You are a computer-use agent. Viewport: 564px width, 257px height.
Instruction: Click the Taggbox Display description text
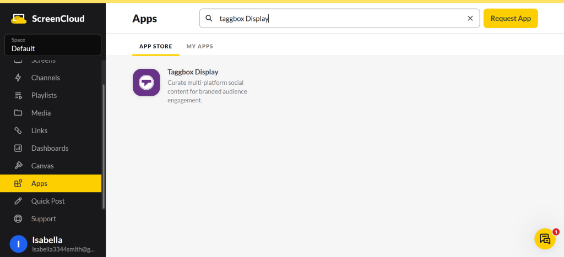(207, 91)
